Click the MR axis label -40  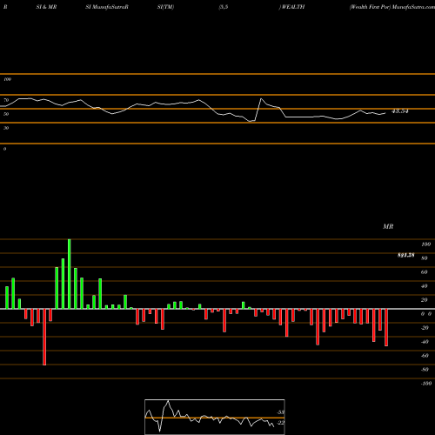click(425, 342)
